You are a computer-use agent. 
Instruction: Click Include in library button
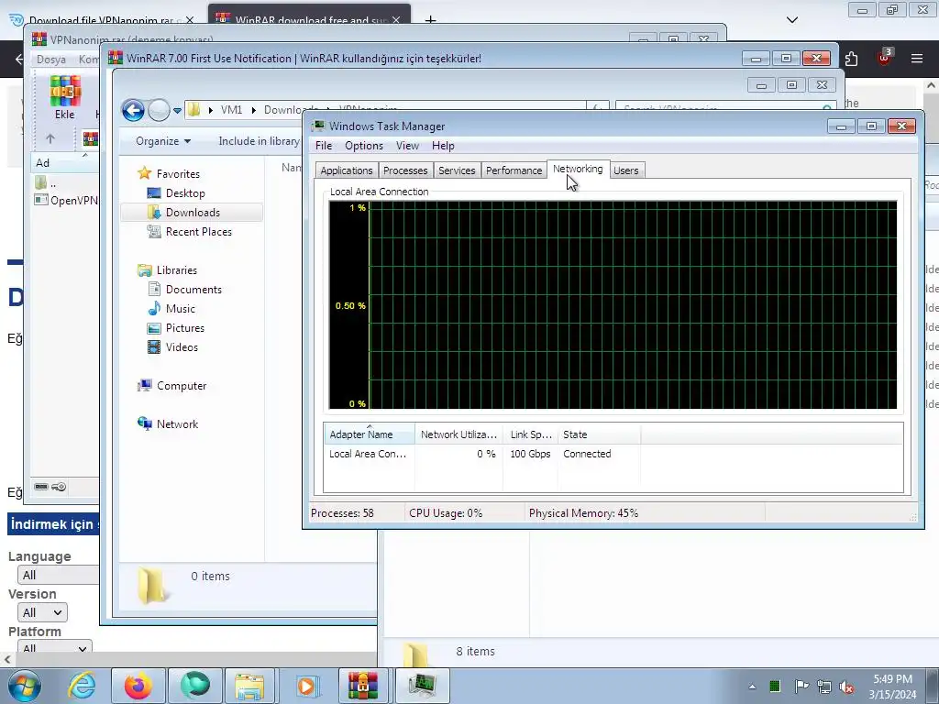pyautogui.click(x=259, y=141)
